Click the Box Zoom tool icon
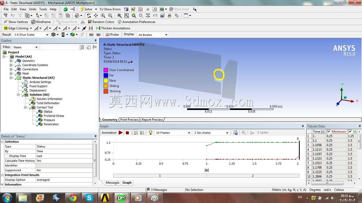362x203 pixels. tap(110, 16)
